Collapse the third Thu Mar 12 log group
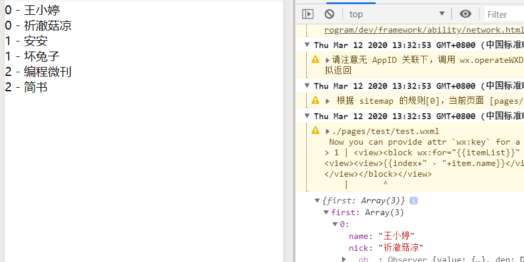Viewport: 524px width, 262px height. [x=307, y=116]
